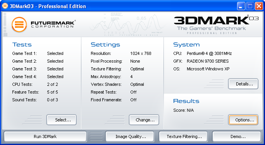265x145 pixels.
Task: Click the Max Anisotropy value "4"
Action: 131,77
